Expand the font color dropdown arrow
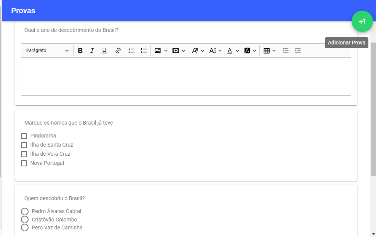This screenshot has height=237, width=376. pos(237,51)
